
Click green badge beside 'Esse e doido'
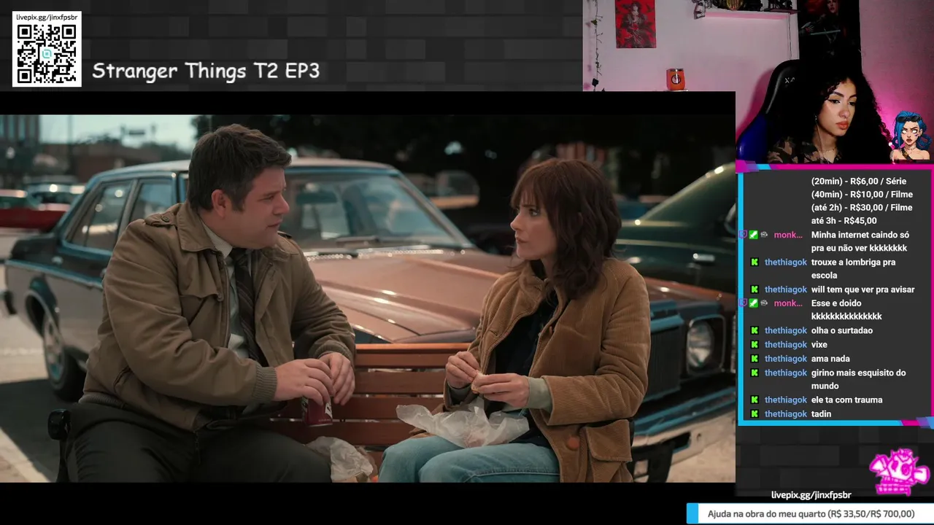[754, 303]
